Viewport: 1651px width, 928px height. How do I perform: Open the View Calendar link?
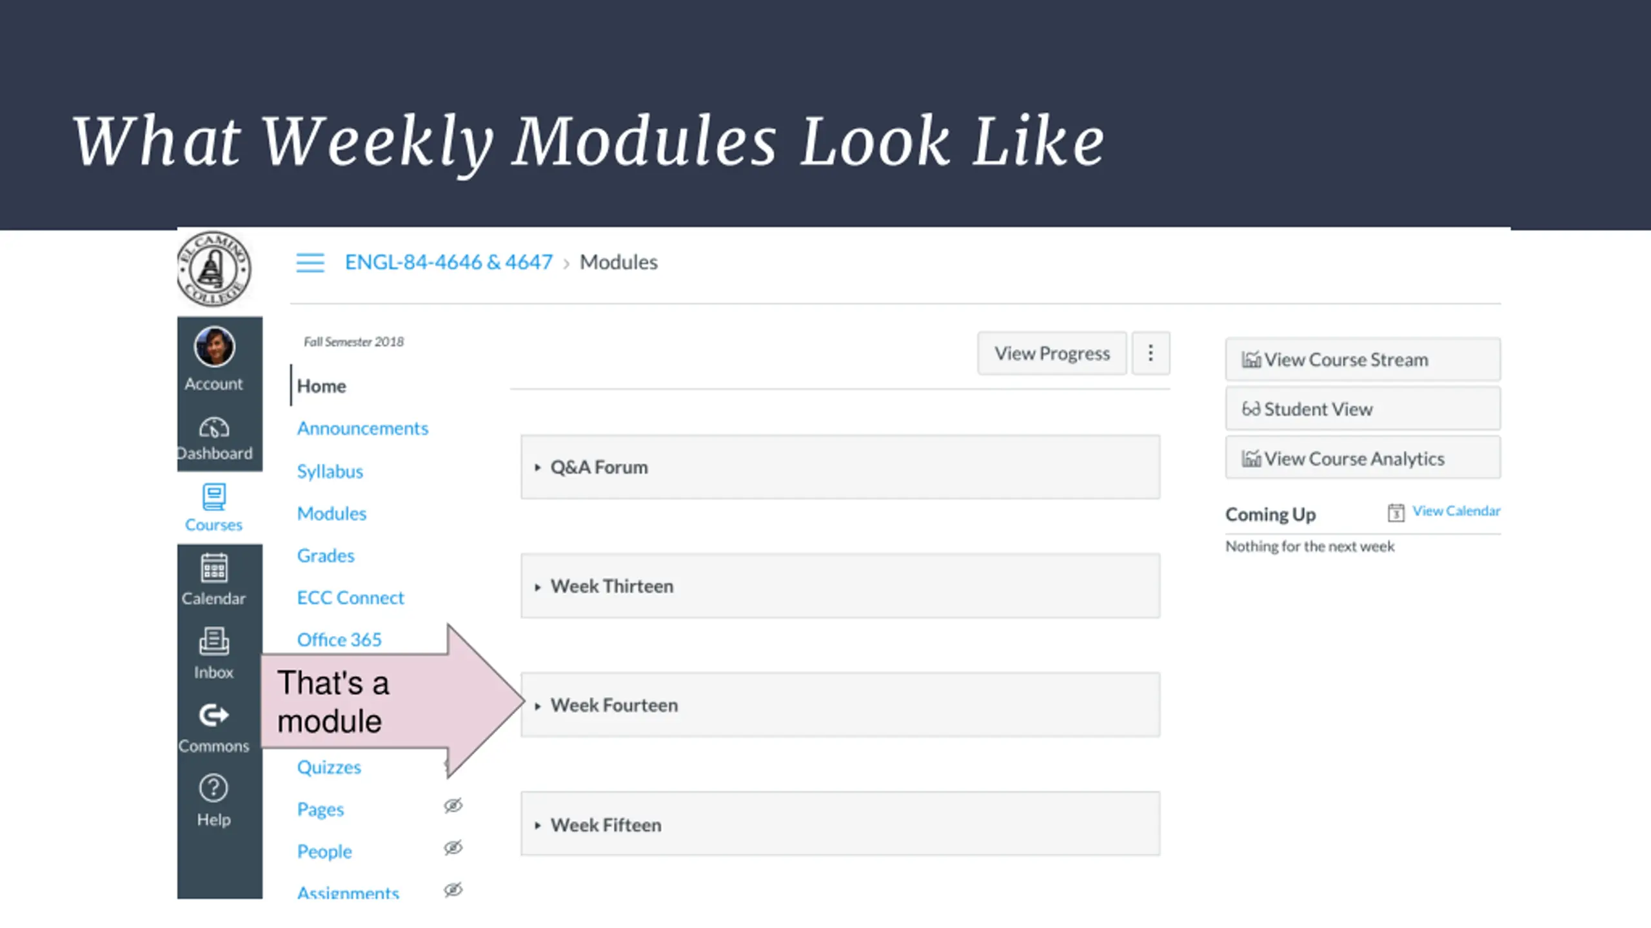(1456, 511)
